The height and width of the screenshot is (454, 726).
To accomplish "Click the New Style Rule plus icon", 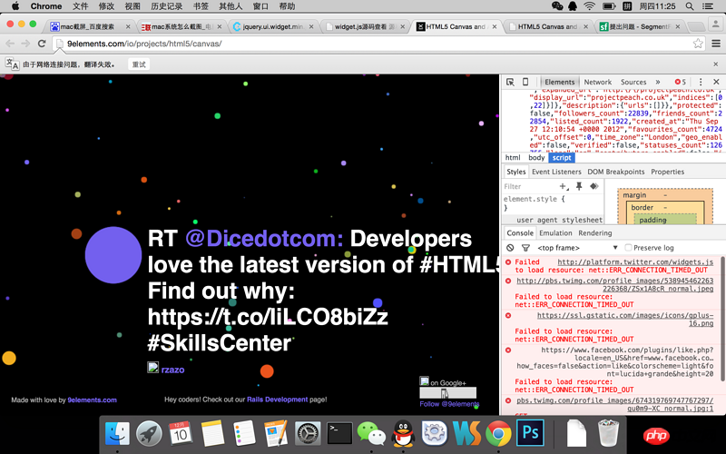I will (x=564, y=186).
